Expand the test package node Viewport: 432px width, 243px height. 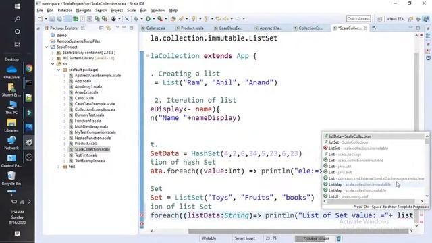coord(59,167)
